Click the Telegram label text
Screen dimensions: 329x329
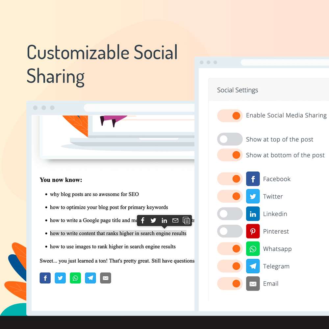tap(276, 266)
